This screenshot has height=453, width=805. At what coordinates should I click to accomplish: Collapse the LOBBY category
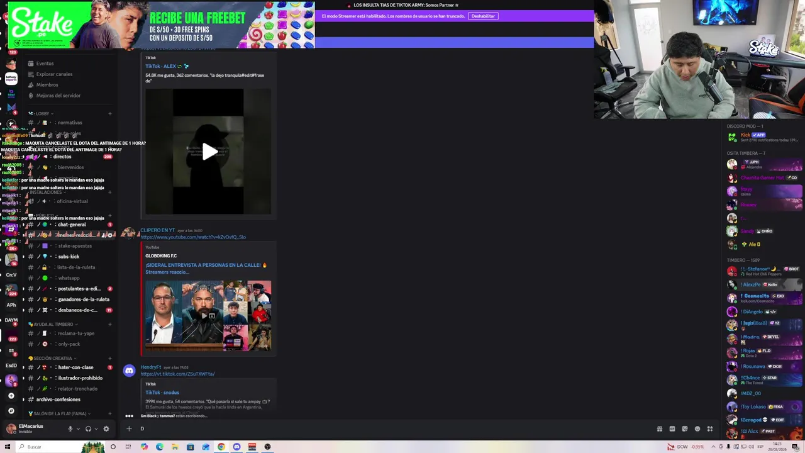click(x=43, y=114)
